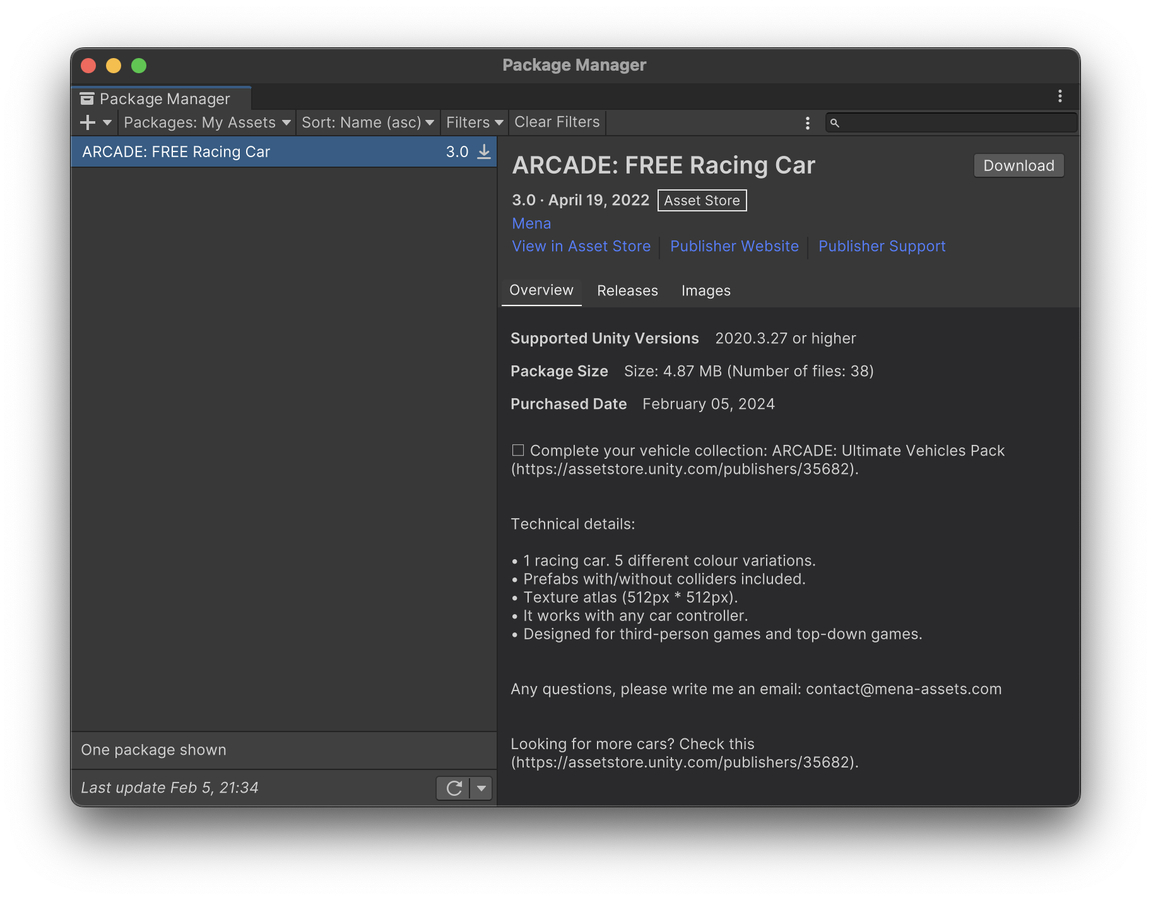Click the add package plus icon
1151x900 pixels.
click(88, 122)
